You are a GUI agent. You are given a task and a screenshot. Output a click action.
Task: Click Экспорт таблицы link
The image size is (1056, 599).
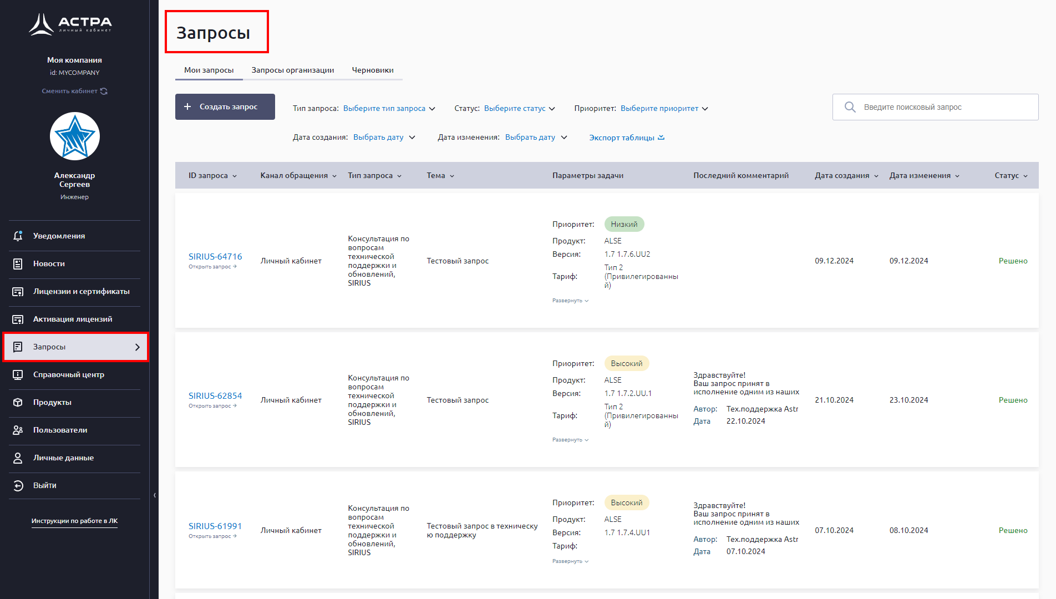click(x=626, y=138)
